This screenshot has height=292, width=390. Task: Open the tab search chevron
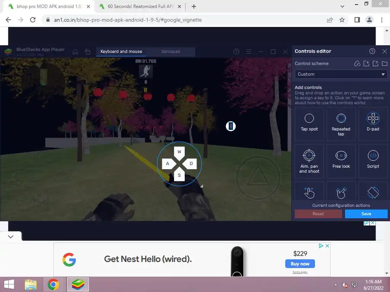(342, 6)
